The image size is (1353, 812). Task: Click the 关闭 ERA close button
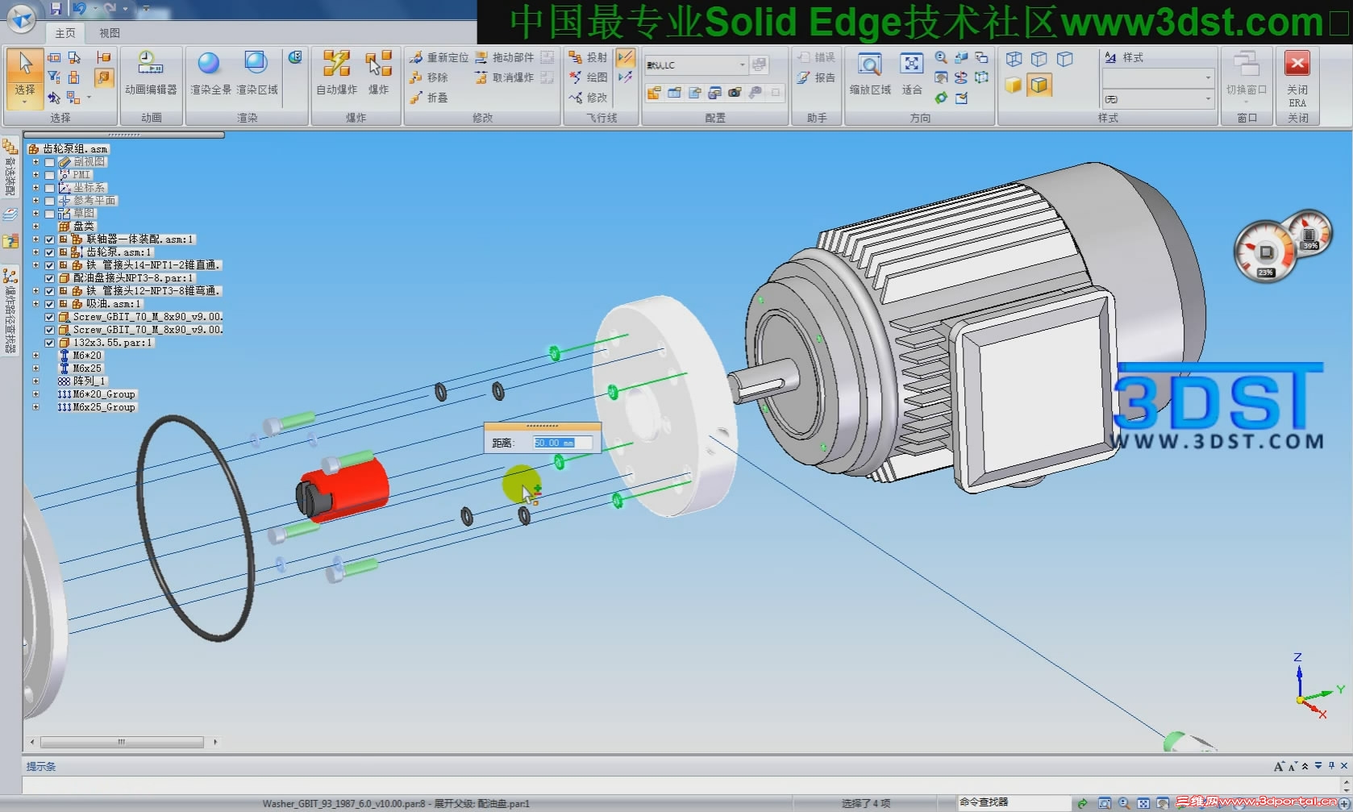click(1297, 81)
